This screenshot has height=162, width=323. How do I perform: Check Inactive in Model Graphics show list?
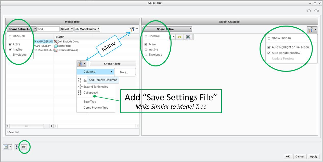[x=146, y=50]
